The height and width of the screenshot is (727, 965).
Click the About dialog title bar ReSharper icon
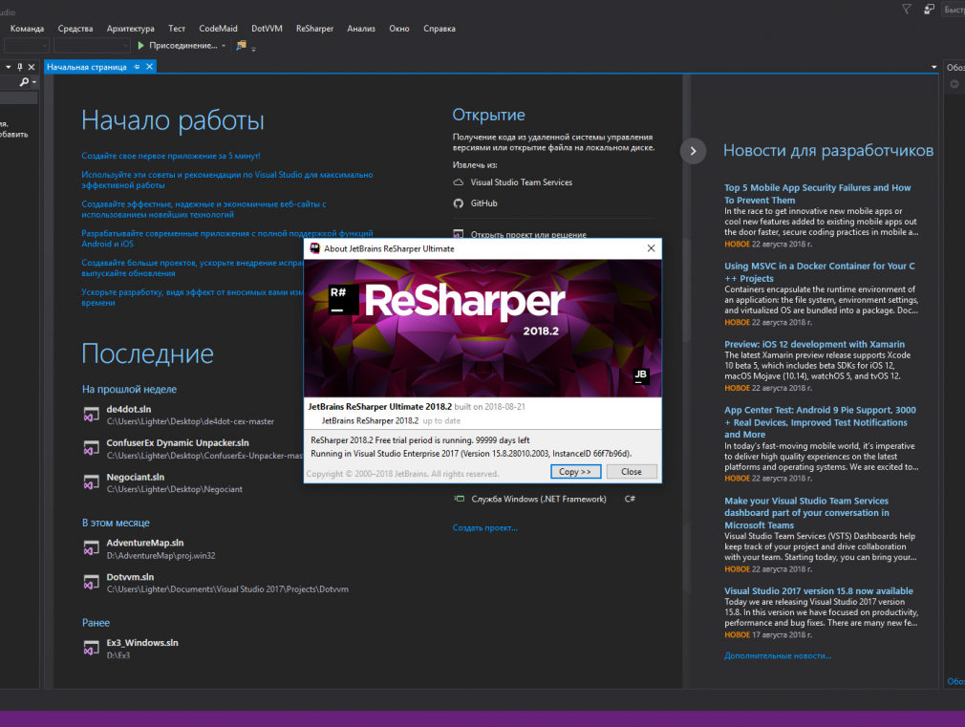315,248
